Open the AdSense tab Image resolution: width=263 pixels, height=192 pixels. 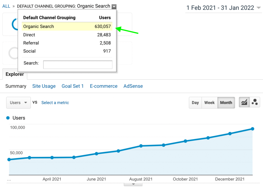point(133,86)
